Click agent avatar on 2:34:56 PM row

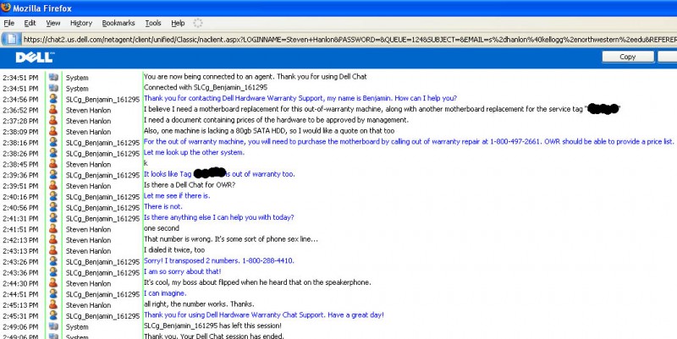(53, 99)
